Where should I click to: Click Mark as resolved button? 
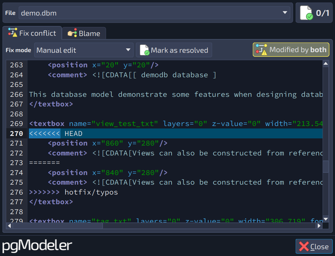174,50
